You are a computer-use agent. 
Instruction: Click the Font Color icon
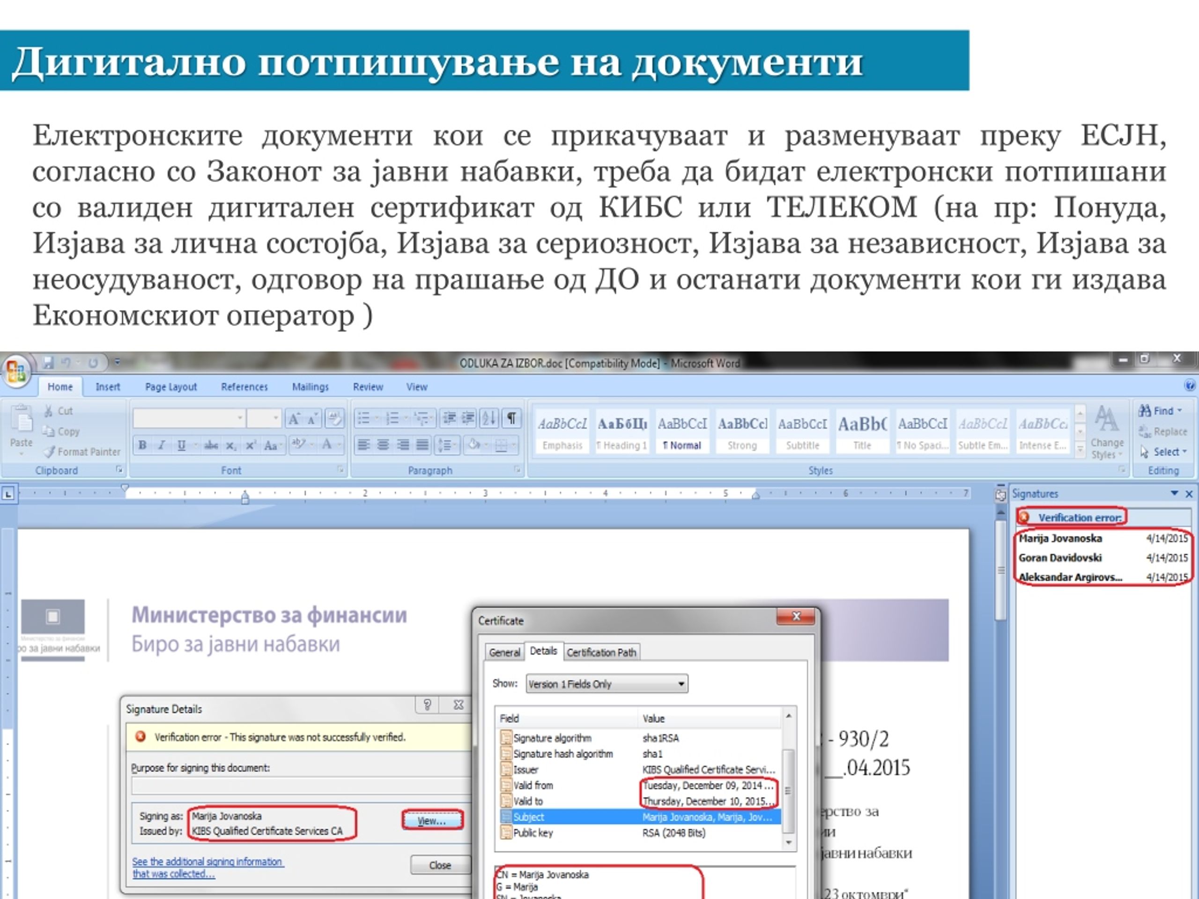tap(327, 445)
